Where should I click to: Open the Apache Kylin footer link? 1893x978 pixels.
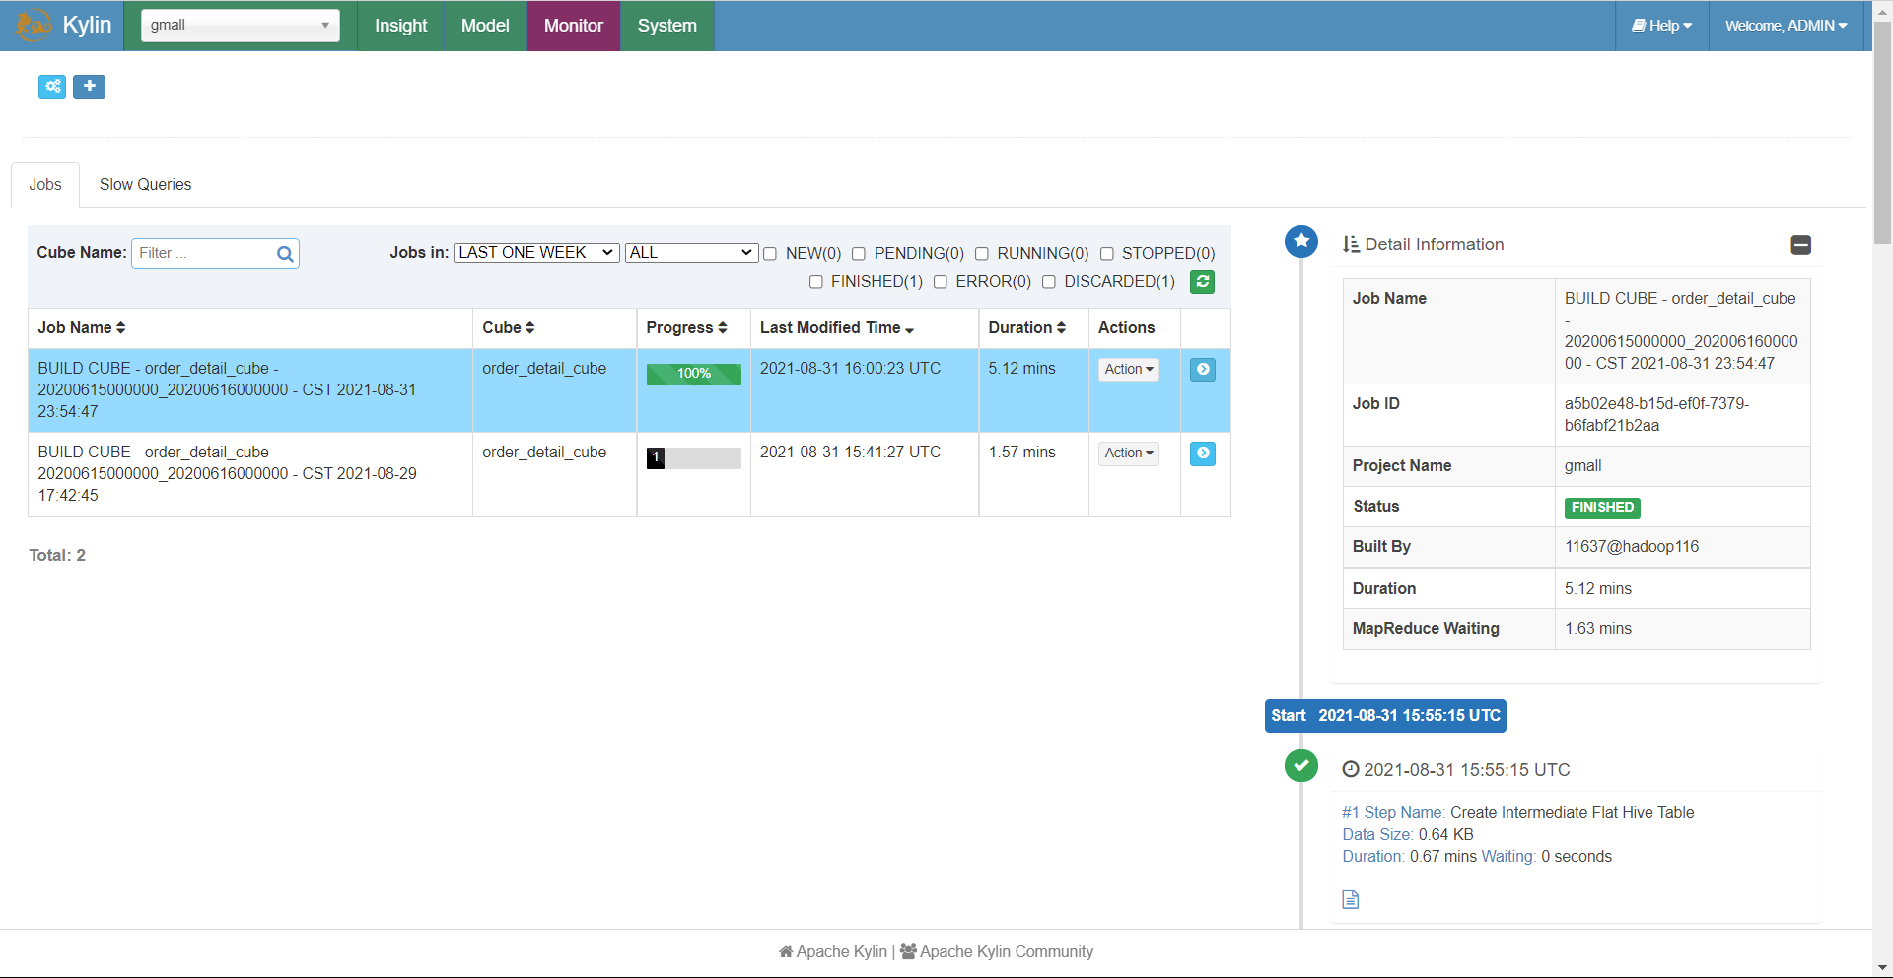tap(833, 951)
